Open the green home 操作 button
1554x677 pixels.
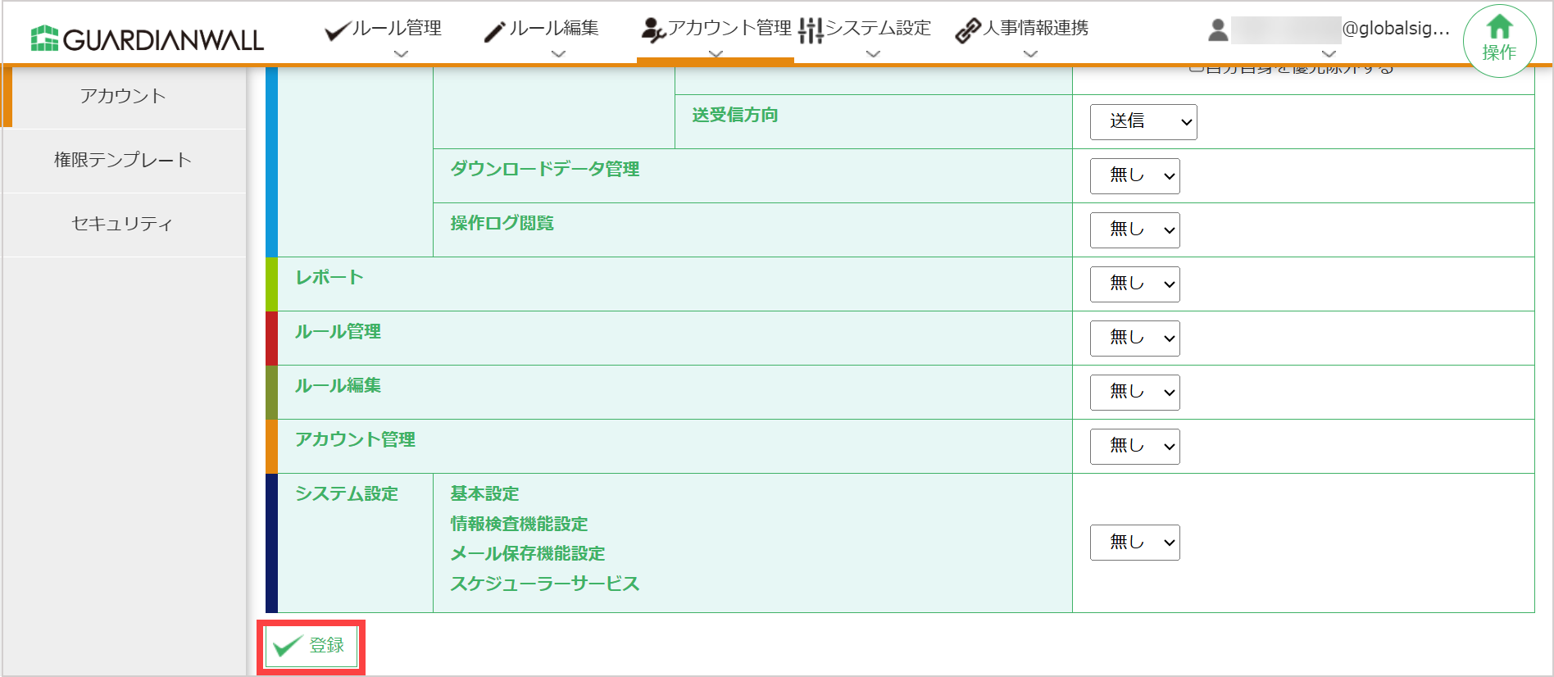click(x=1499, y=40)
